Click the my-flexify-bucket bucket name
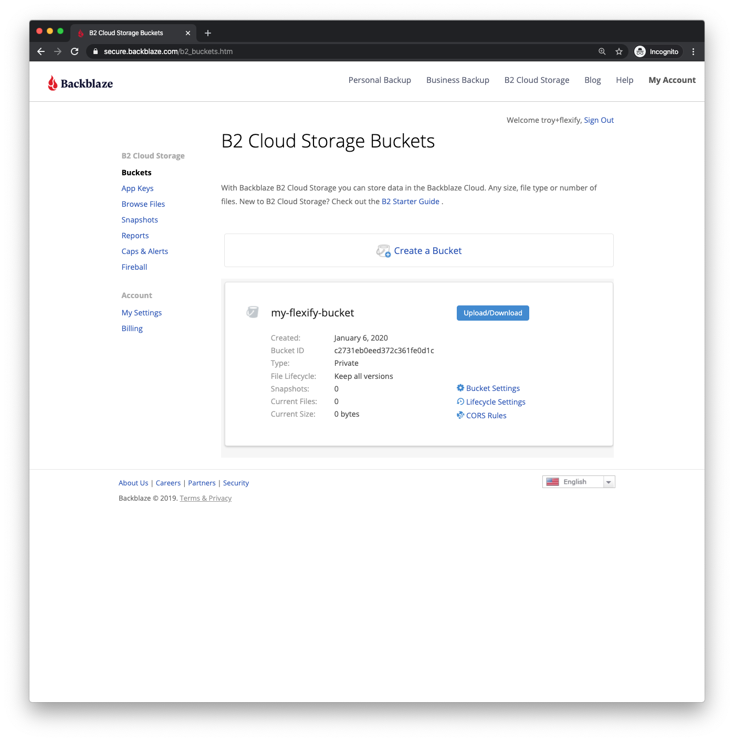The height and width of the screenshot is (741, 734). click(312, 313)
